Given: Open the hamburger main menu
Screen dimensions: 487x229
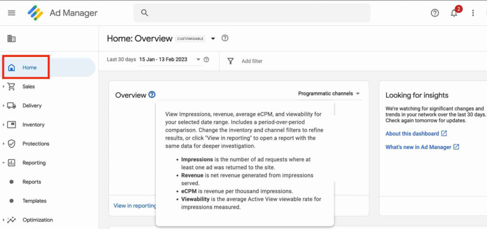Looking at the screenshot, I should tap(11, 13).
